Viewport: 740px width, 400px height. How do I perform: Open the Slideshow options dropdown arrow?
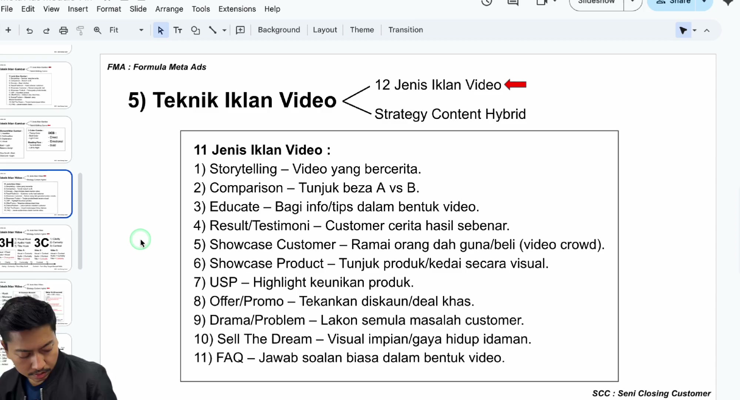tap(633, 2)
